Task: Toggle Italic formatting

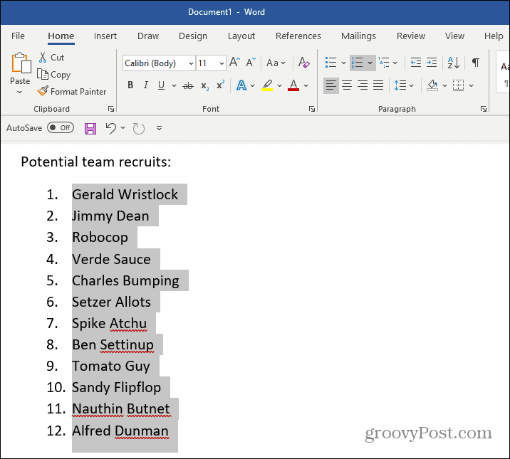Action: point(146,85)
